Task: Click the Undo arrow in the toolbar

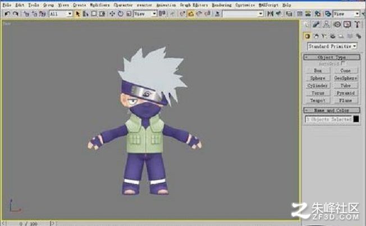Action: pos(7,14)
